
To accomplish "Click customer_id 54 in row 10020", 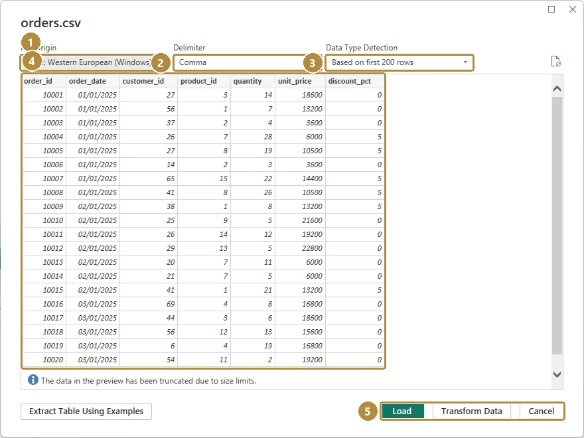I will point(149,360).
